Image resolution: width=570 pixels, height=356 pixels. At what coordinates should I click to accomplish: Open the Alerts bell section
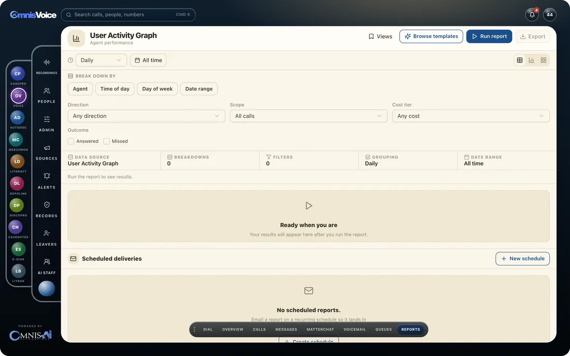pyautogui.click(x=47, y=181)
